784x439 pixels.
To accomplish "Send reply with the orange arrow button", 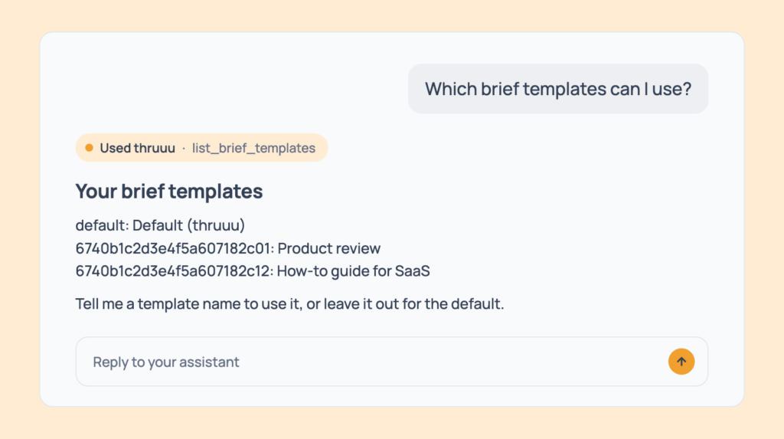I will 681,362.
